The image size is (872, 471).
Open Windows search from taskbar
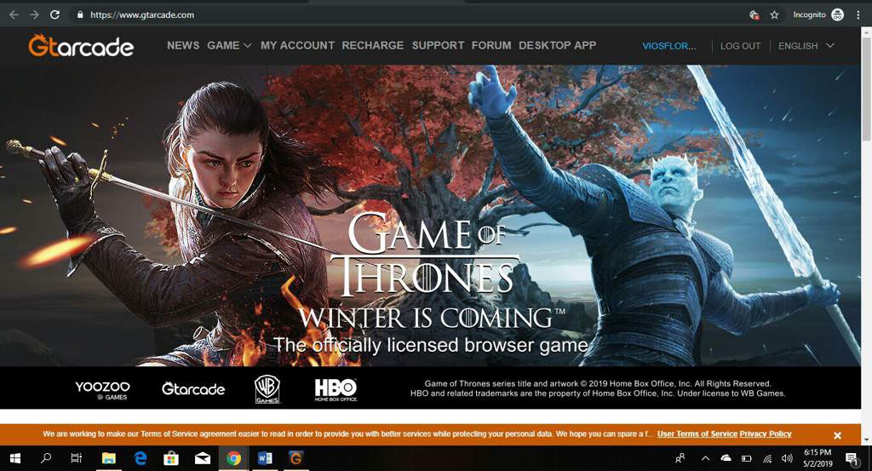(x=46, y=458)
